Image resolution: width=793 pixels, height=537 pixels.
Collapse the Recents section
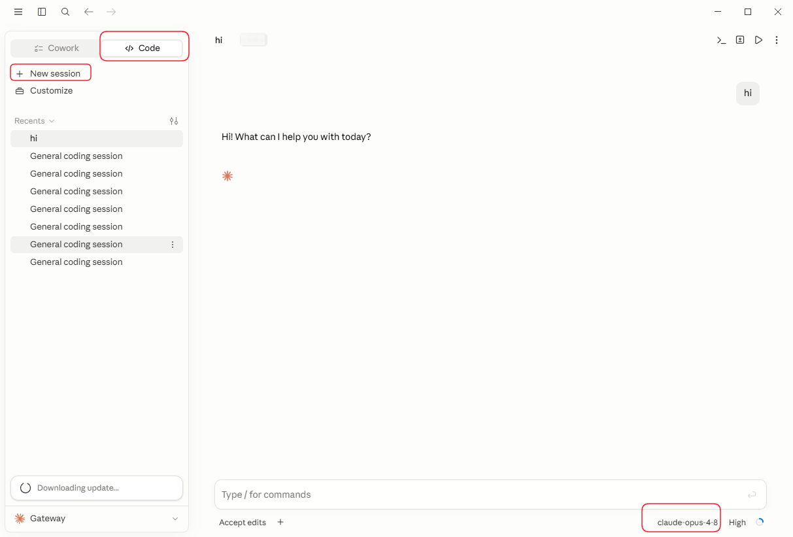35,121
